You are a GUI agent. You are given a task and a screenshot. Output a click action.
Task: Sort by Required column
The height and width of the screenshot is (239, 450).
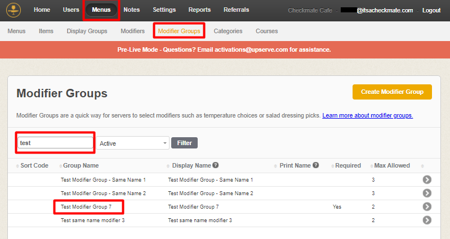pos(349,165)
